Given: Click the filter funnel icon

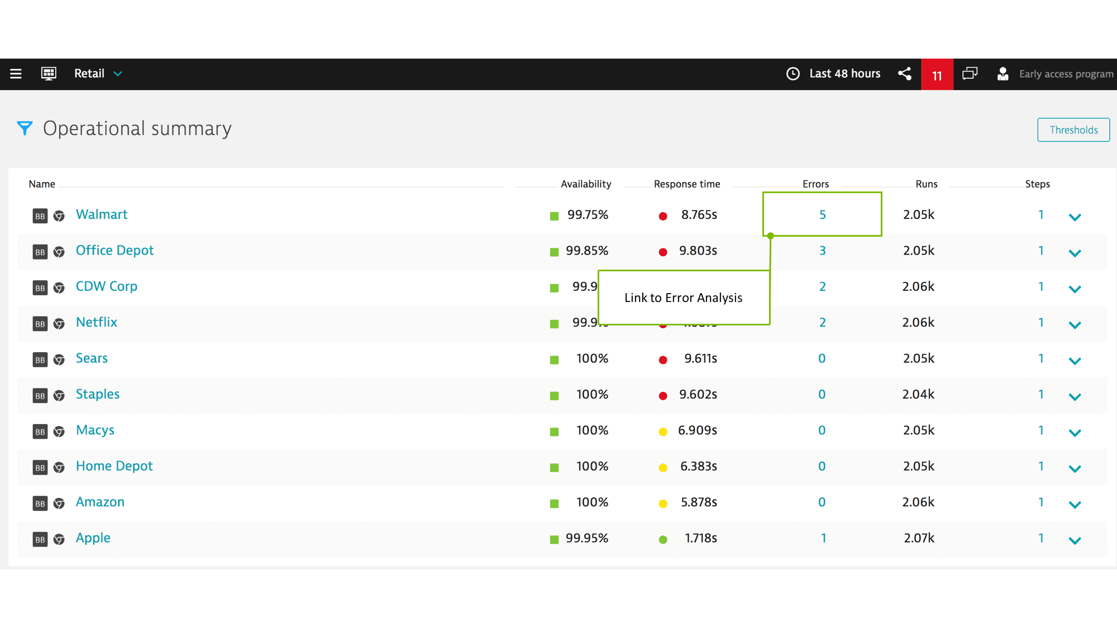Looking at the screenshot, I should 25,128.
